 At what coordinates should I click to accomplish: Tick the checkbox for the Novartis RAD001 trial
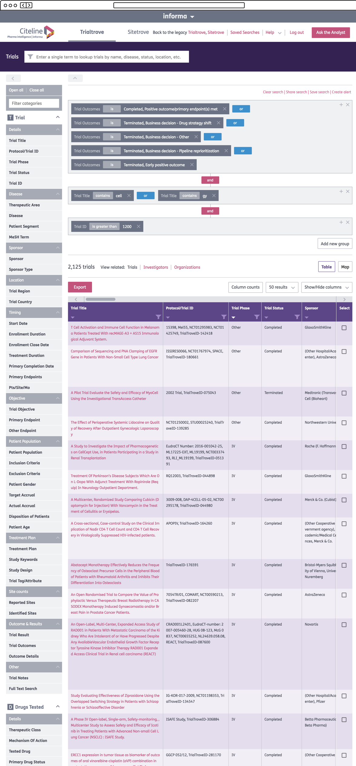344,625
